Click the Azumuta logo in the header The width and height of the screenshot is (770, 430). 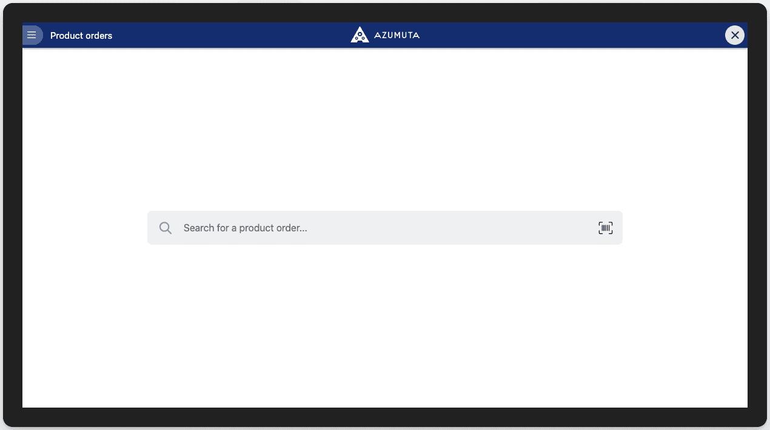(359, 35)
